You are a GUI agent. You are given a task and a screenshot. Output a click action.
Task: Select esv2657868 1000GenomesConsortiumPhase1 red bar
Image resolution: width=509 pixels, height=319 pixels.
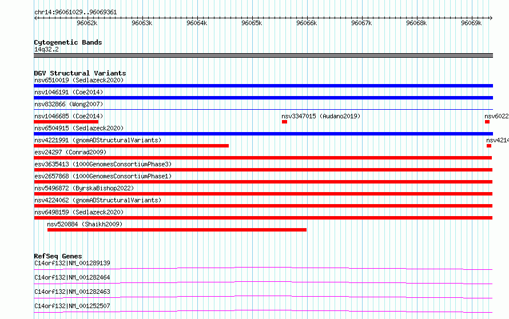[x=263, y=182]
